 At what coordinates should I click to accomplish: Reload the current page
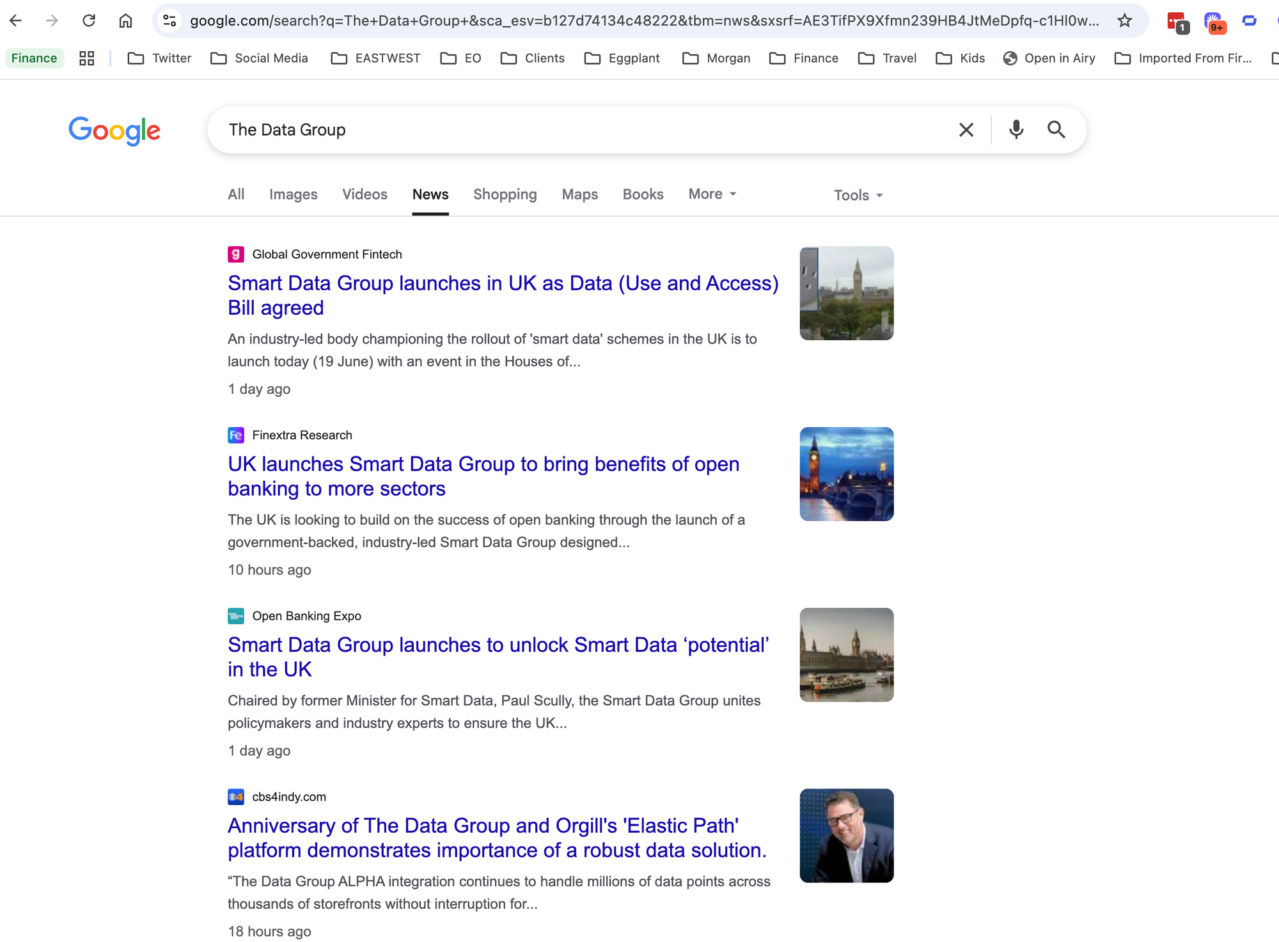[x=89, y=20]
